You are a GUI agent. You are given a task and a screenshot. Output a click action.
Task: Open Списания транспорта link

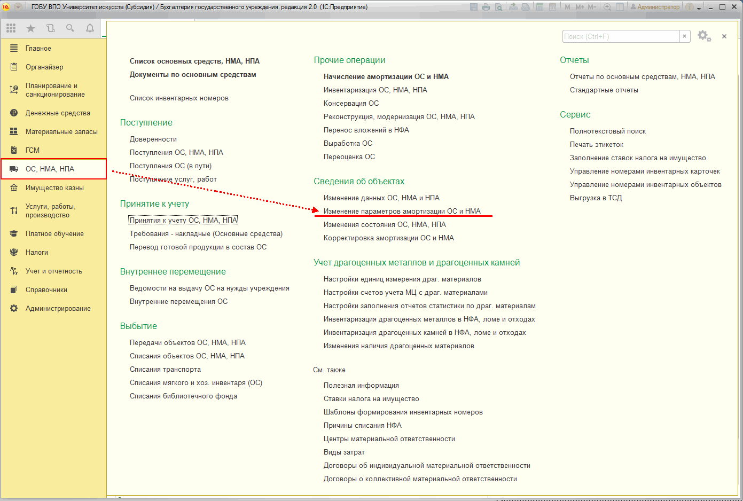tap(165, 369)
